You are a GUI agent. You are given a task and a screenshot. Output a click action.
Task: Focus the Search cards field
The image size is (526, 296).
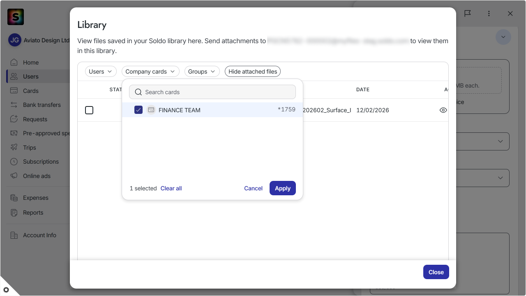click(212, 92)
